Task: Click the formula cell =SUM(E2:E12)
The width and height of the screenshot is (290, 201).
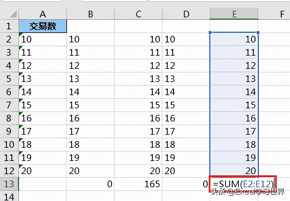Action: point(243,184)
